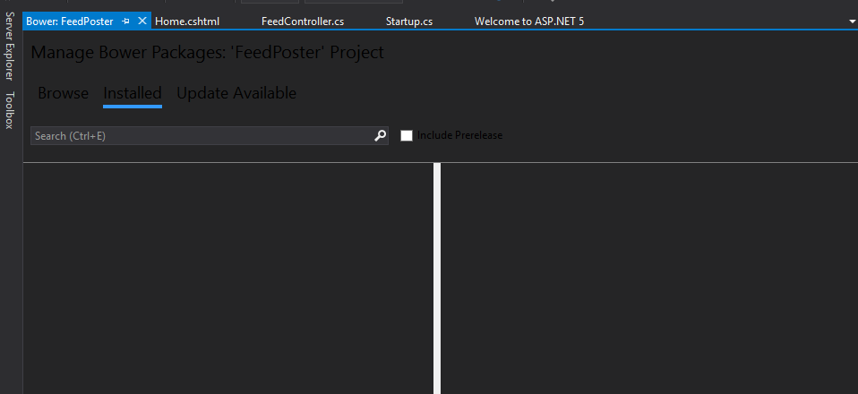858x394 pixels.
Task: Enable the Include Prerelease checkbox
Action: point(407,135)
